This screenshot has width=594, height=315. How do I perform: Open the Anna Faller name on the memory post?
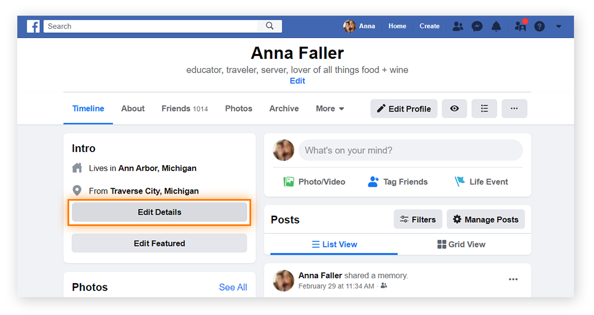pyautogui.click(x=320, y=276)
